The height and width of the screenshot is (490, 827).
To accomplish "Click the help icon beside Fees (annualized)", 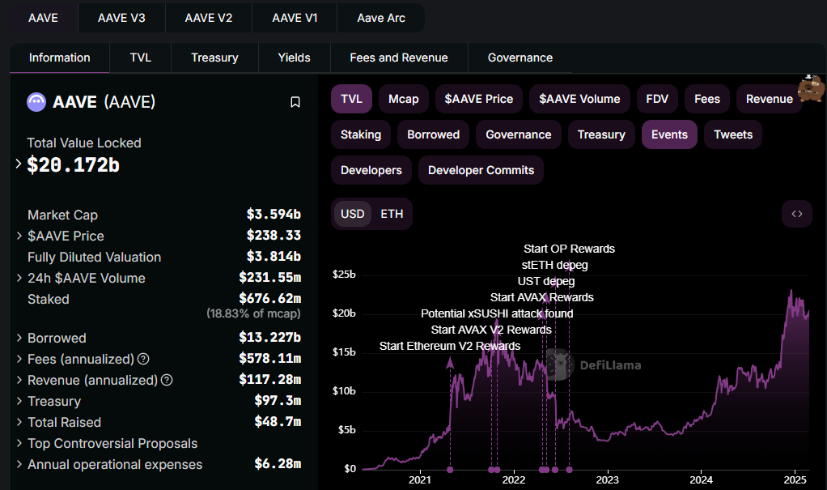I will [x=143, y=359].
